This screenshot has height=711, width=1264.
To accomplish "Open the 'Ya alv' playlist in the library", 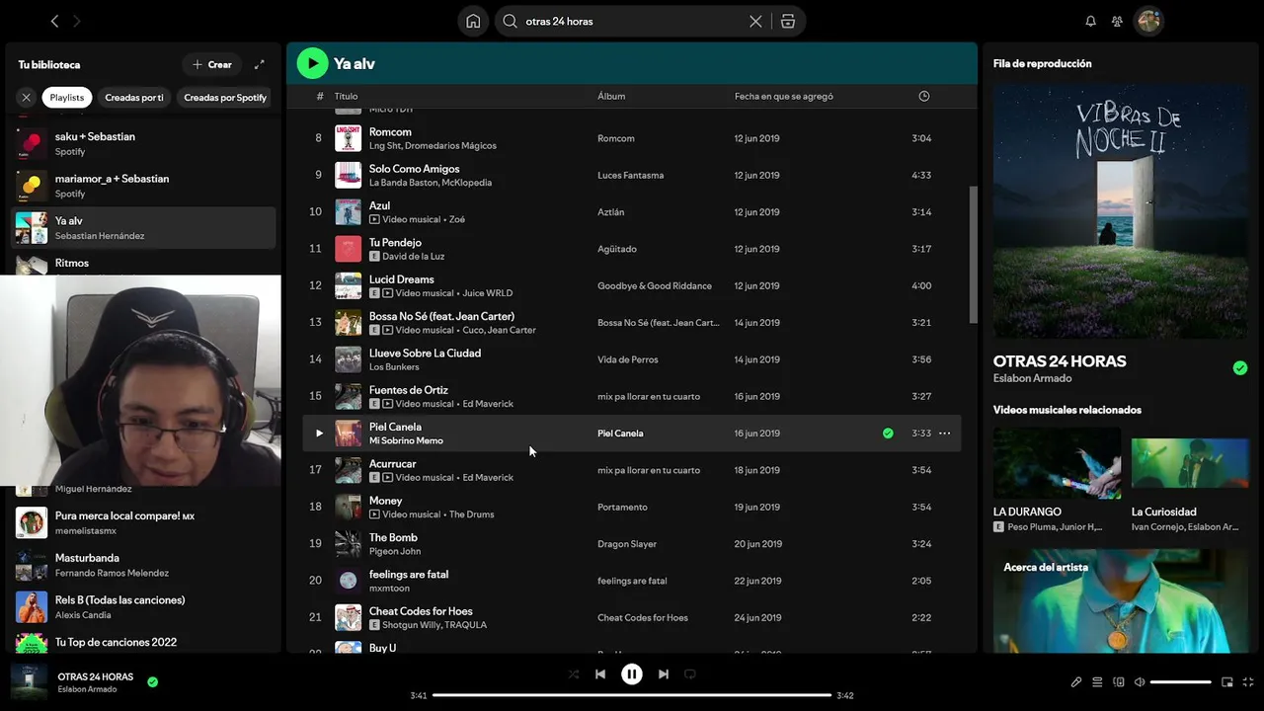I will click(143, 228).
